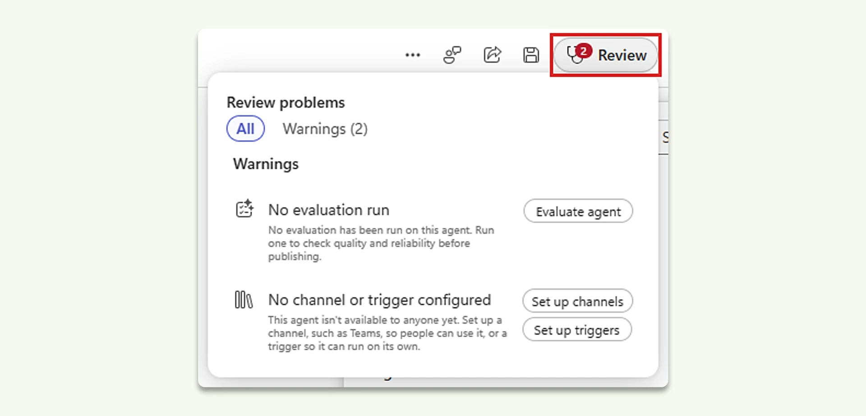Open the Review button with badge
The height and width of the screenshot is (416, 866).
point(605,55)
